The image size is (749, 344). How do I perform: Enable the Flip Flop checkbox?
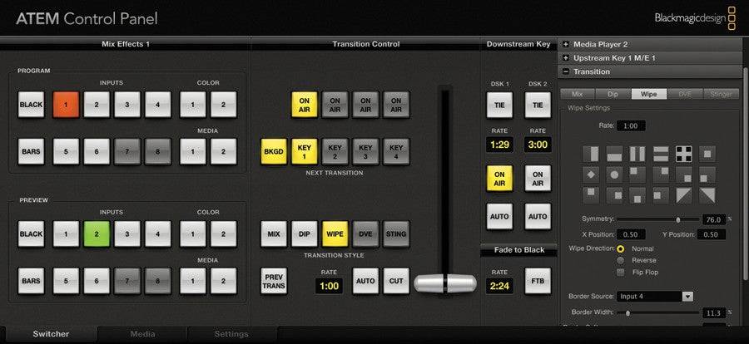pyautogui.click(x=621, y=273)
